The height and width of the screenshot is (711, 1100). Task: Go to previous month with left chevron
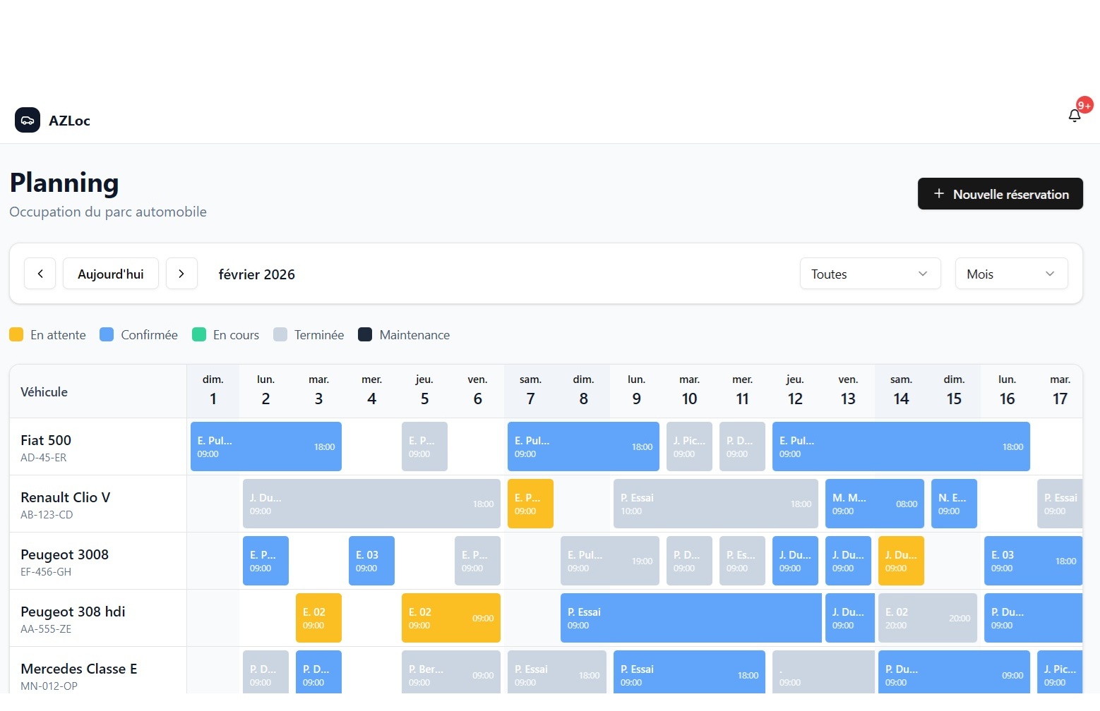40,274
